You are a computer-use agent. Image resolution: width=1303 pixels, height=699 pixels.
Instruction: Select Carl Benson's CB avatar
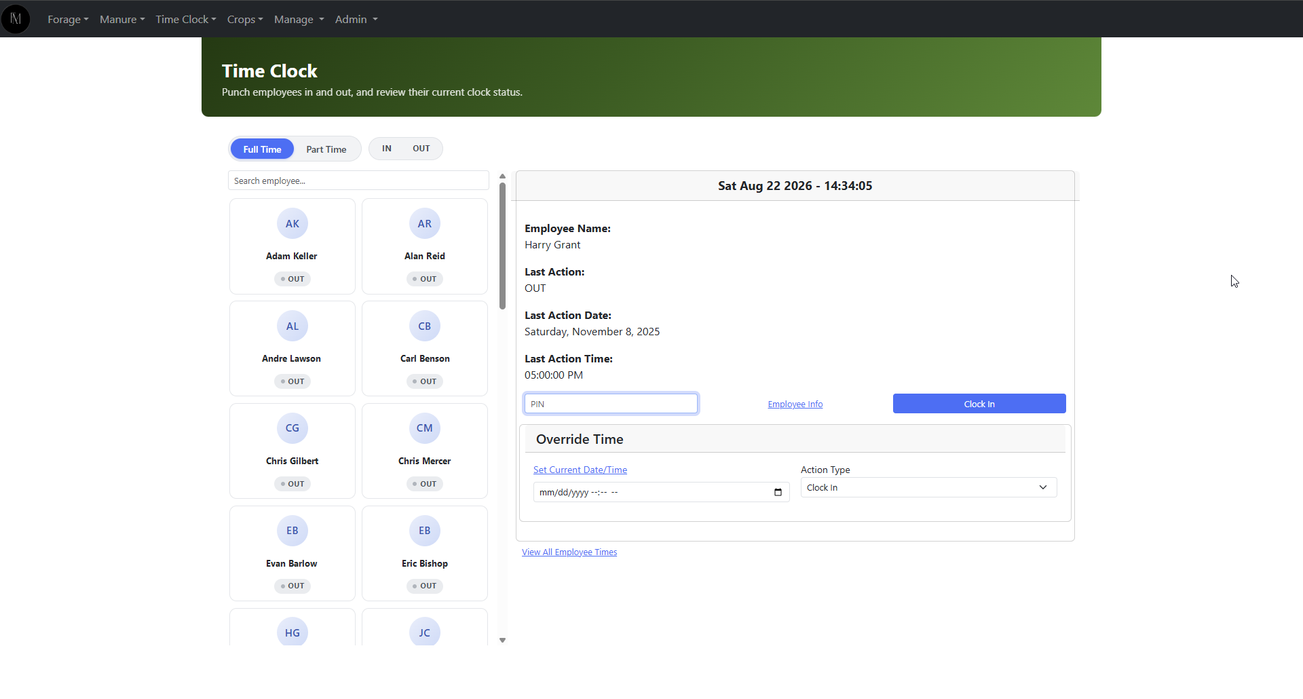425,326
